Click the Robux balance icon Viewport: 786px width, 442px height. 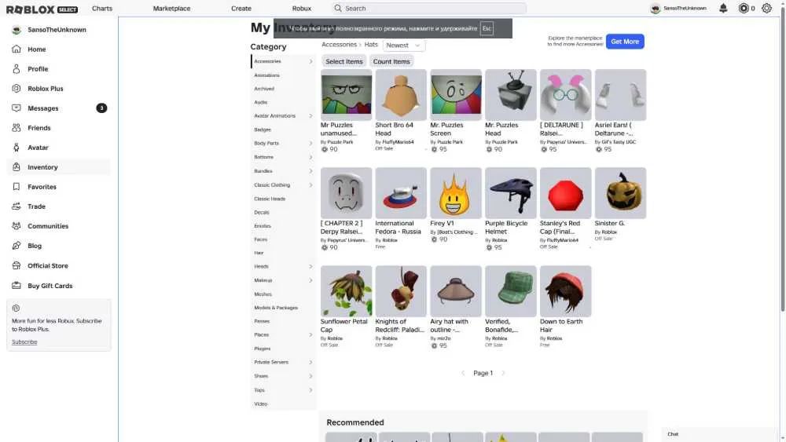744,8
